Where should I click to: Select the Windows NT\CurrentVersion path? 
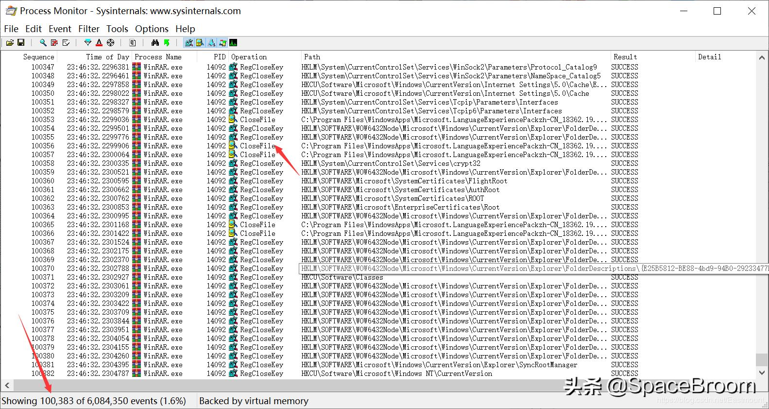[397, 373]
